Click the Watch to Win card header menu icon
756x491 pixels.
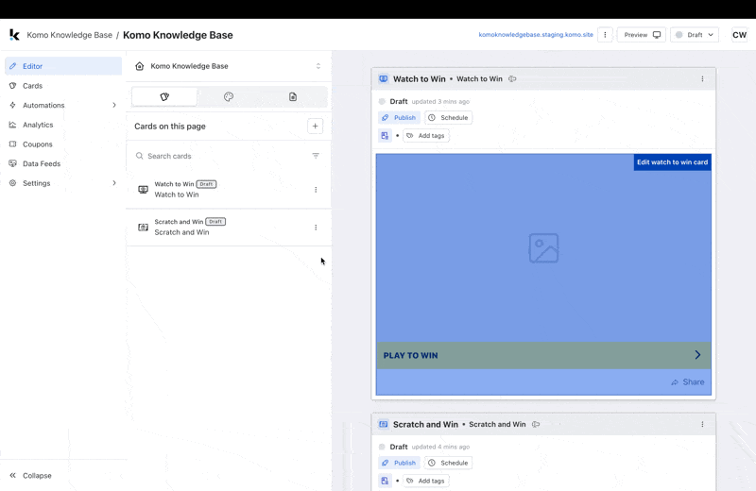702,79
